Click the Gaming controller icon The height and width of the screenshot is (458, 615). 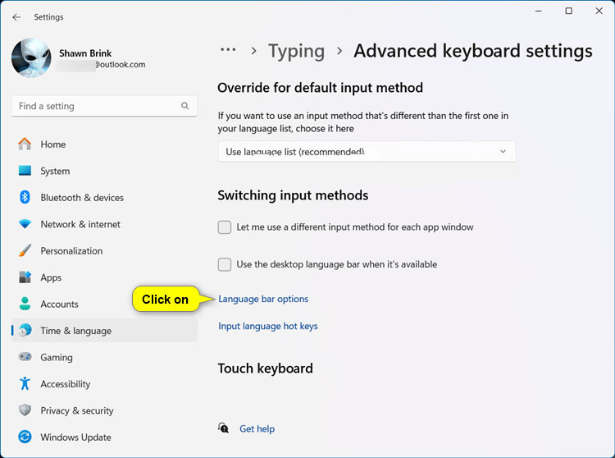pos(25,357)
